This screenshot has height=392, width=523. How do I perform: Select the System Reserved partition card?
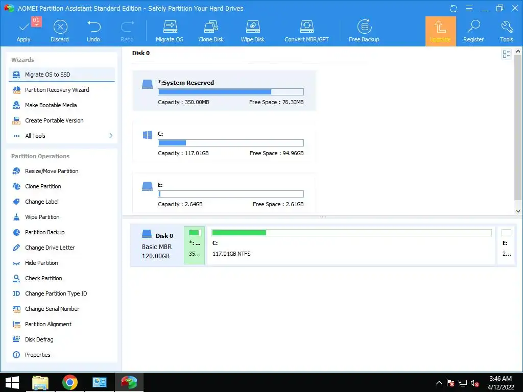pyautogui.click(x=224, y=91)
